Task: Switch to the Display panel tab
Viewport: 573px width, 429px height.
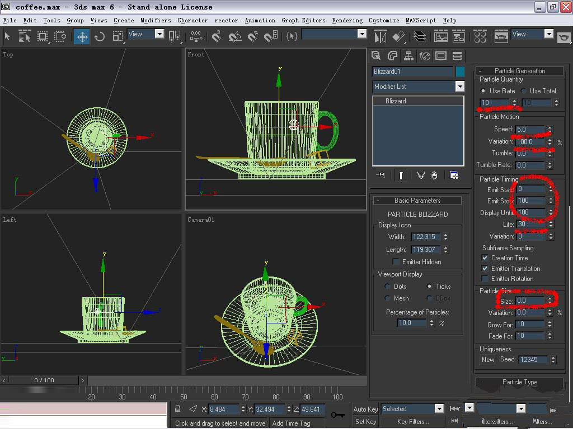Action: point(441,56)
